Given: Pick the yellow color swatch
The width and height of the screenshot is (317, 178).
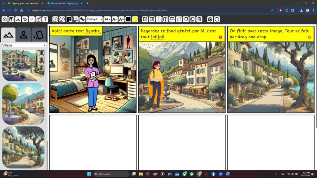Looking at the screenshot, I should (135, 19).
